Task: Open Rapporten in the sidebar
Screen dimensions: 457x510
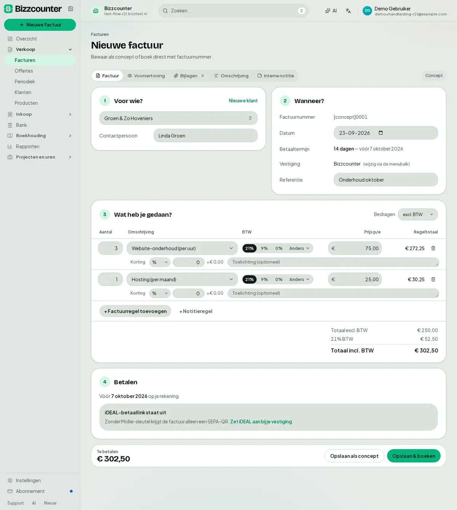Action: point(40,147)
